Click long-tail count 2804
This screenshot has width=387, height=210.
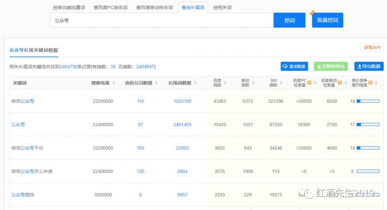tap(182, 171)
